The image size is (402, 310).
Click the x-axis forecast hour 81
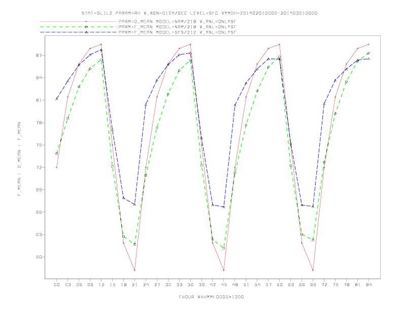coord(358,285)
